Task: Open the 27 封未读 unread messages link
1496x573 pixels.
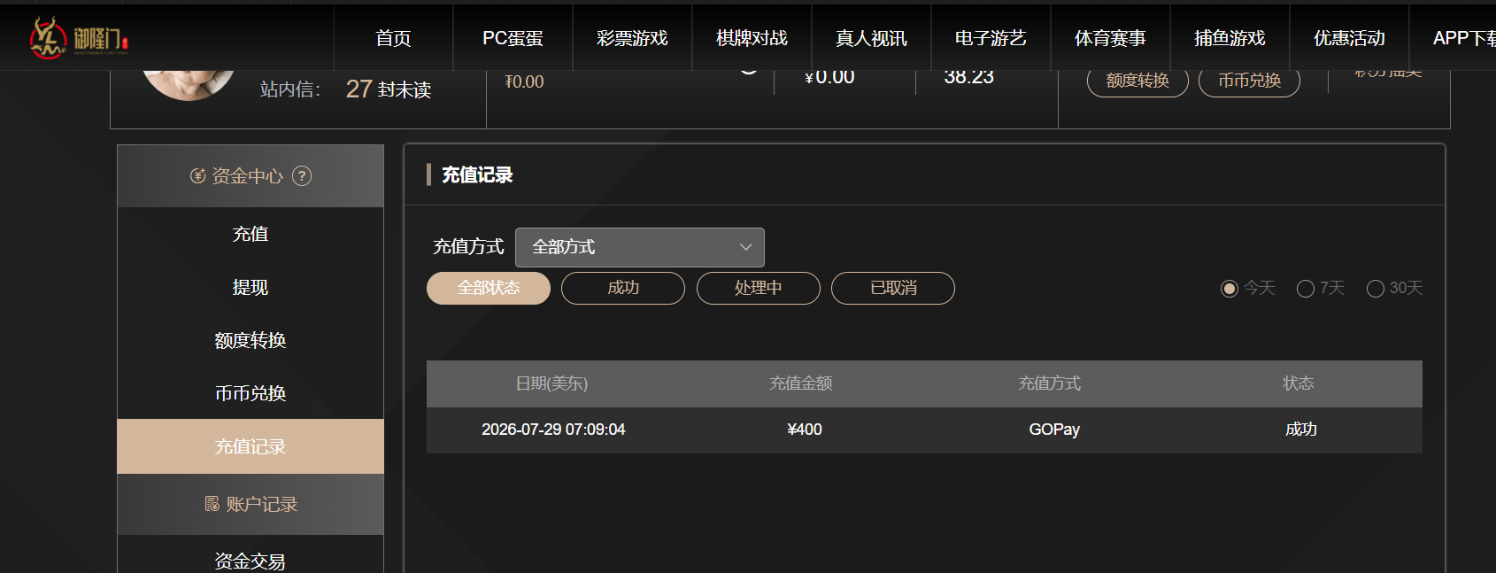Action: 389,89
